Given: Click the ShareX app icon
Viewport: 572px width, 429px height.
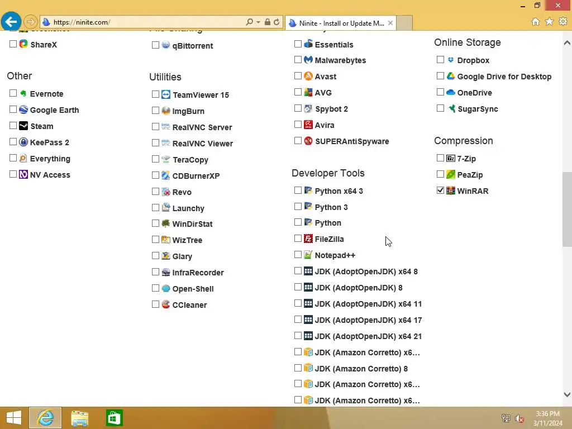Looking at the screenshot, I should [23, 44].
